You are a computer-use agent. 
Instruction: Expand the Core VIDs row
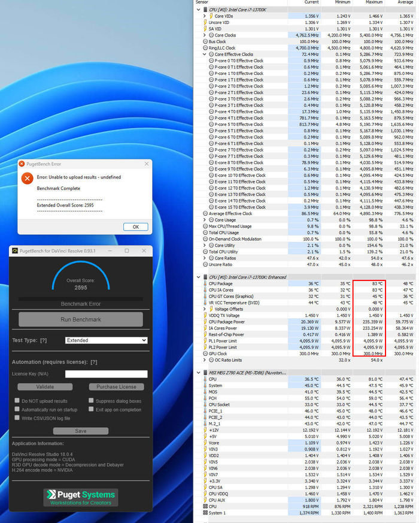pyautogui.click(x=205, y=16)
